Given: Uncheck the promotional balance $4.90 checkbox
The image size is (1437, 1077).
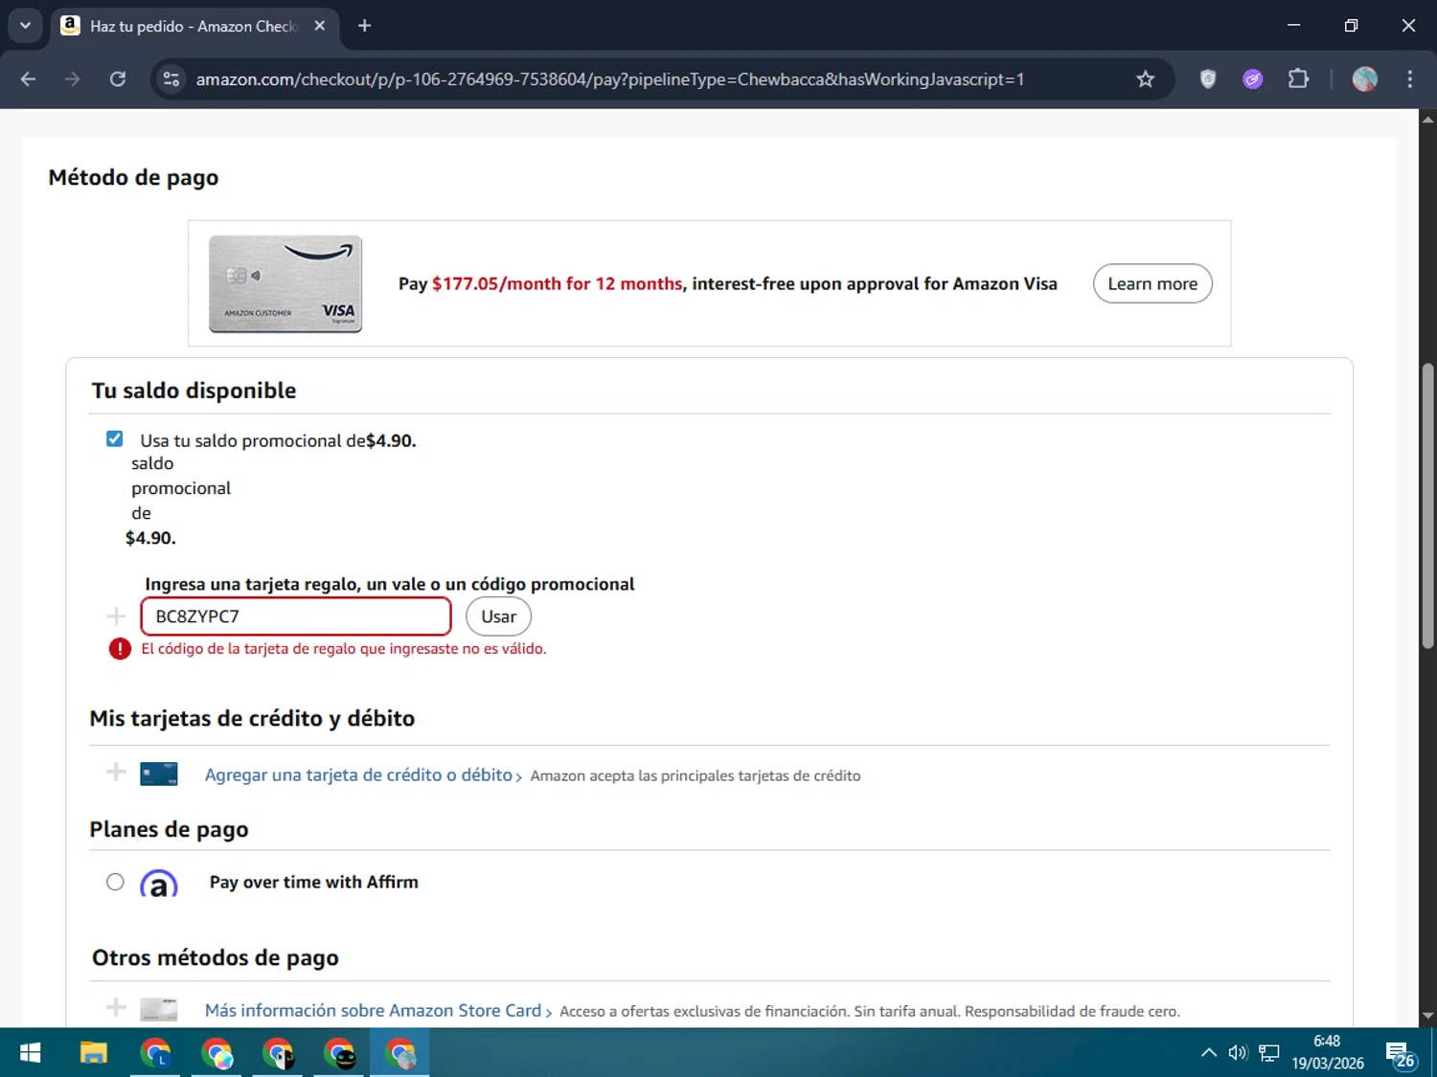Looking at the screenshot, I should [x=115, y=439].
